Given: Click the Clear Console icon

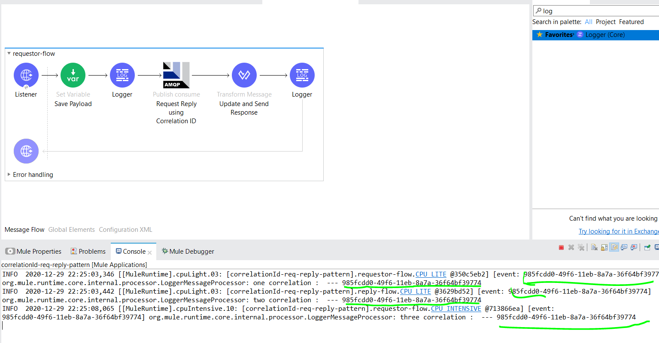Looking at the screenshot, I should click(594, 247).
